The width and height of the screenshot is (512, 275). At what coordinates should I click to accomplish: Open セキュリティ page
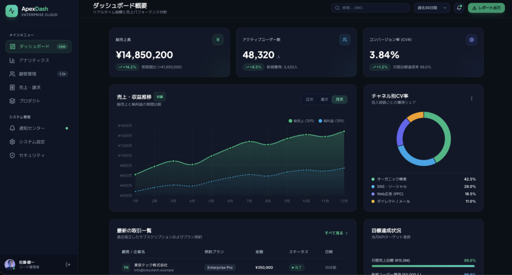[x=38, y=155]
